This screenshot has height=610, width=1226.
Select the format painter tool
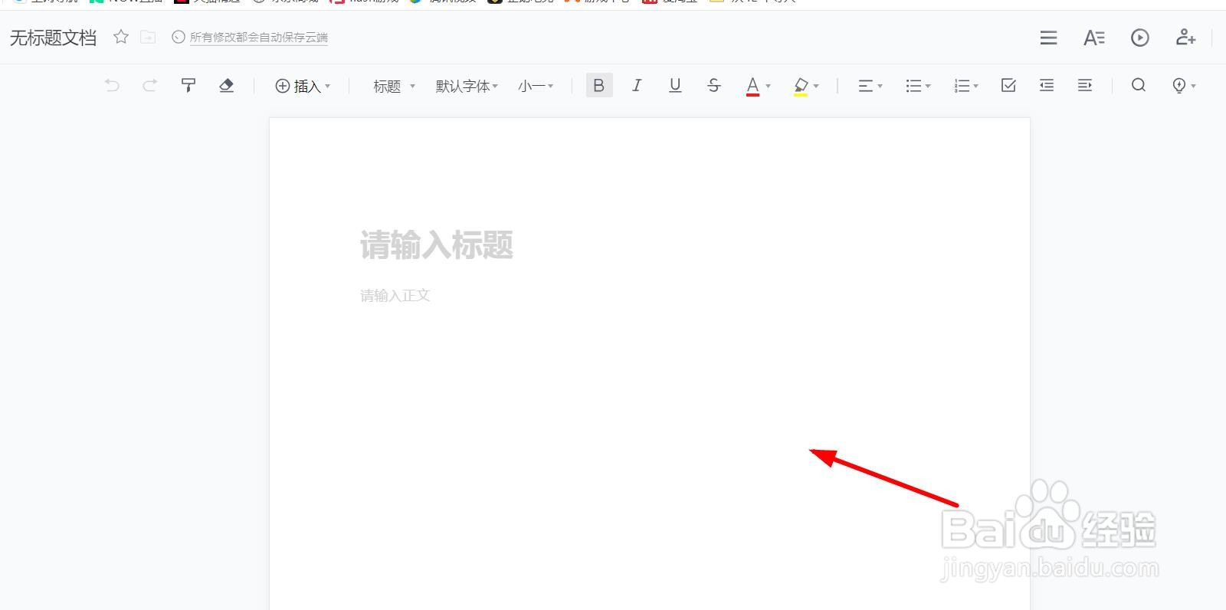tap(188, 85)
